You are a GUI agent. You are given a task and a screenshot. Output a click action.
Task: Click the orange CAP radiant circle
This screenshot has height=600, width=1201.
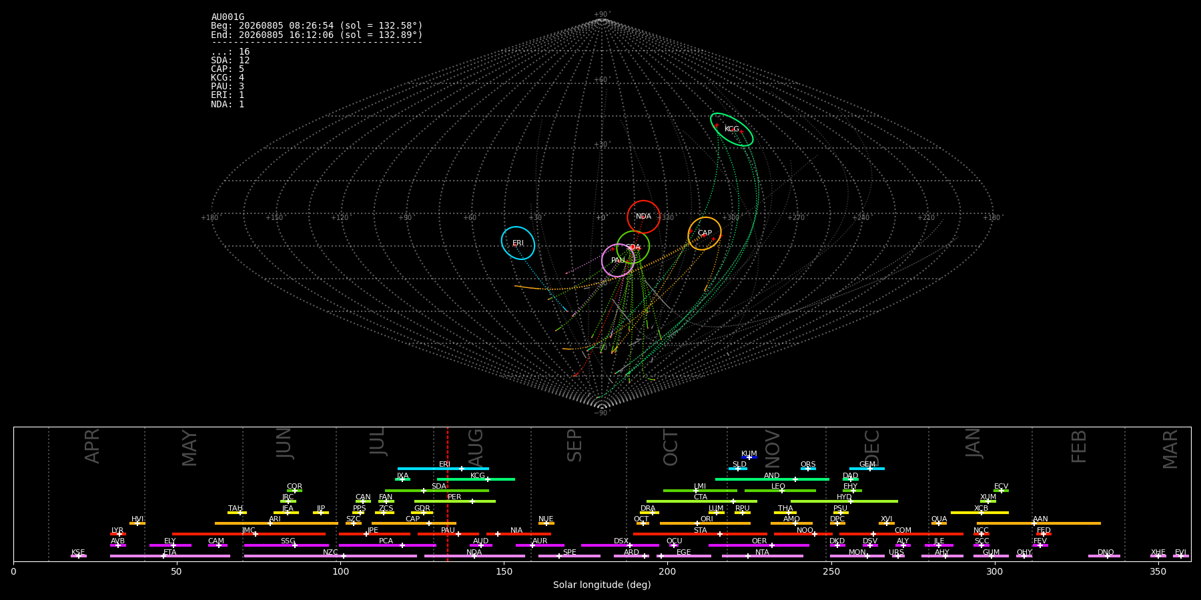point(705,233)
